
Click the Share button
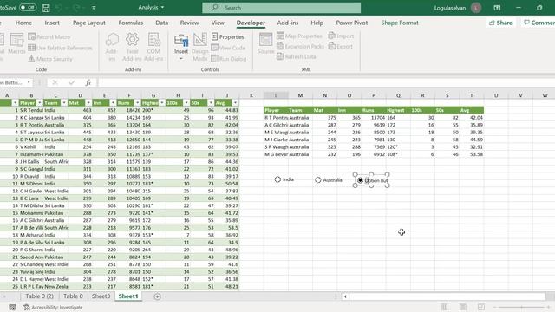click(500, 23)
